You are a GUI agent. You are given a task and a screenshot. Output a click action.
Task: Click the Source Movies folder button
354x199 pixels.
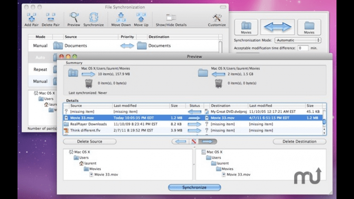(246, 27)
